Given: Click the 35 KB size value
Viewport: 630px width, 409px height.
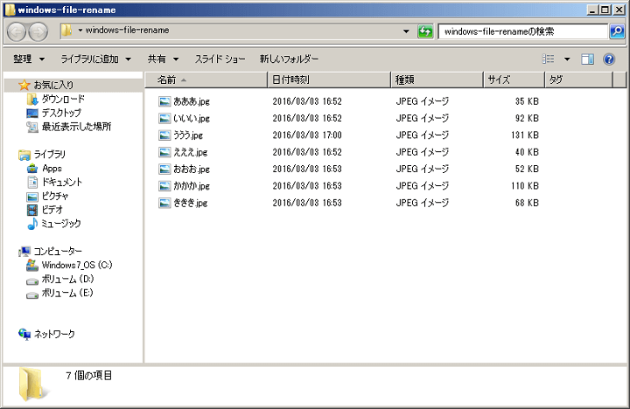Looking at the screenshot, I should pyautogui.click(x=527, y=101).
